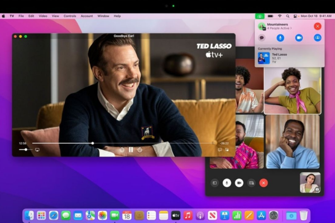Open AirPlay options in TV player
The width and height of the screenshot is (335, 223).
coord(37,150)
